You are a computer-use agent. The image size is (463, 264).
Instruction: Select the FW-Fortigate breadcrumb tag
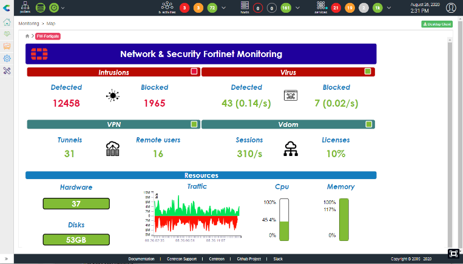(48, 36)
